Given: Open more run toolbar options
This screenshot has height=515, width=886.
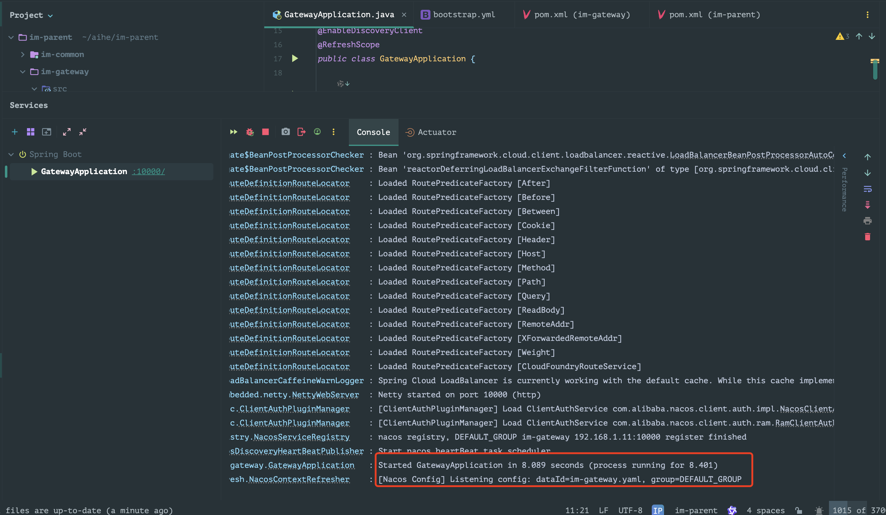Looking at the screenshot, I should [x=333, y=132].
